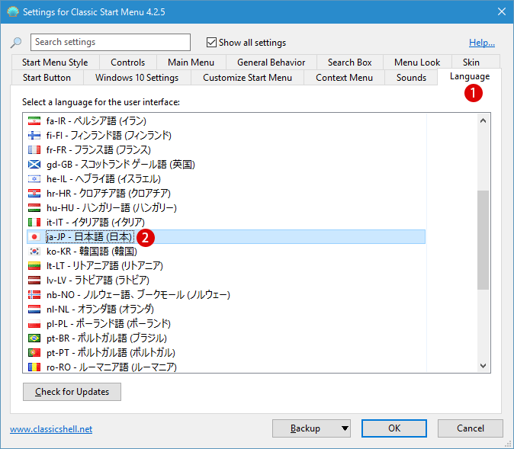Click the Iran flag icon for fa-IR
This screenshot has width=514, height=449.
[34, 121]
